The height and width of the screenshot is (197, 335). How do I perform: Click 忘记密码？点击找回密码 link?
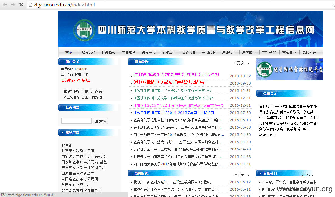tap(84, 92)
